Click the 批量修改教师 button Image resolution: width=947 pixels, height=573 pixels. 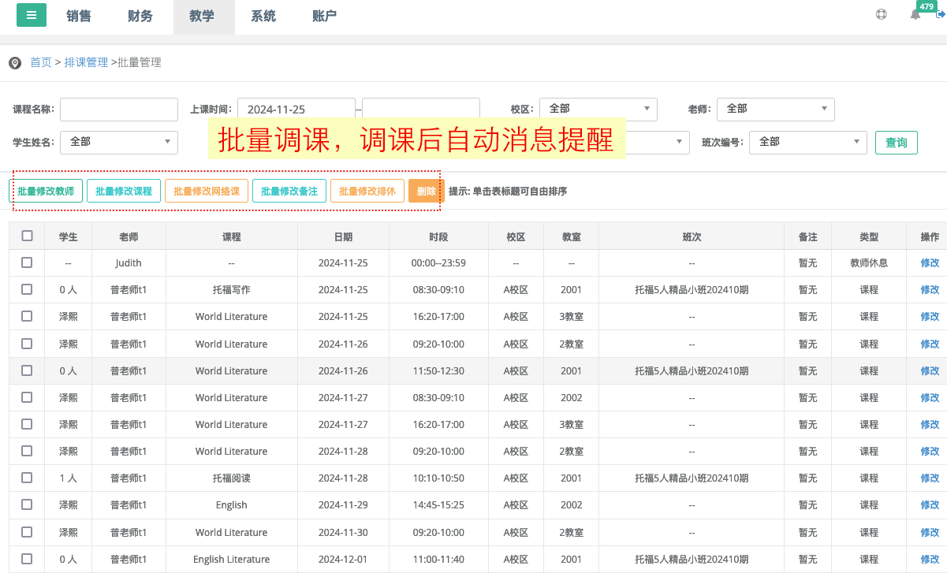pyautogui.click(x=46, y=192)
